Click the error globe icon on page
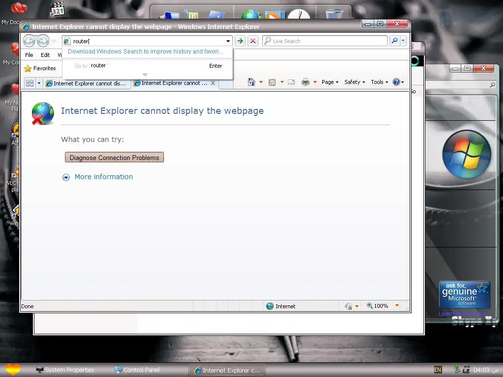 [x=43, y=113]
